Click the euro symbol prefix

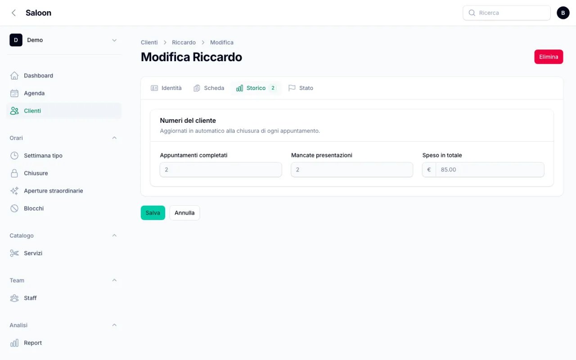pyautogui.click(x=429, y=170)
